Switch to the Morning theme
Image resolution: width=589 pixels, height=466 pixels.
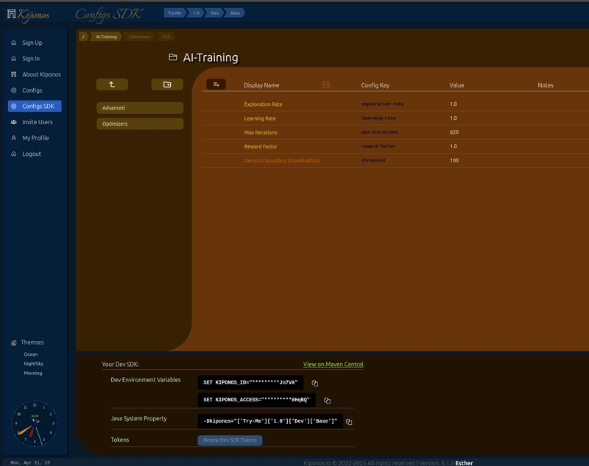point(33,373)
